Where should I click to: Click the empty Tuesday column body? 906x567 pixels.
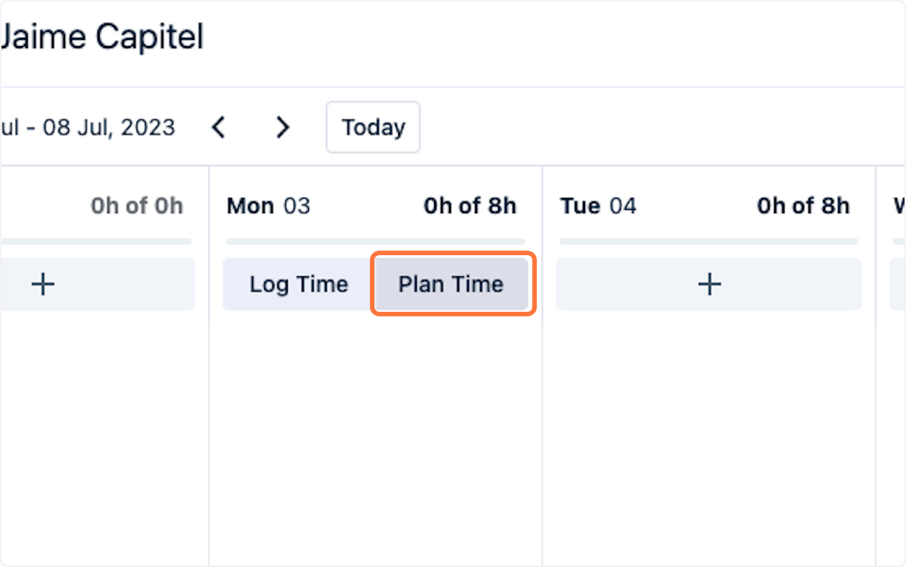(709, 438)
